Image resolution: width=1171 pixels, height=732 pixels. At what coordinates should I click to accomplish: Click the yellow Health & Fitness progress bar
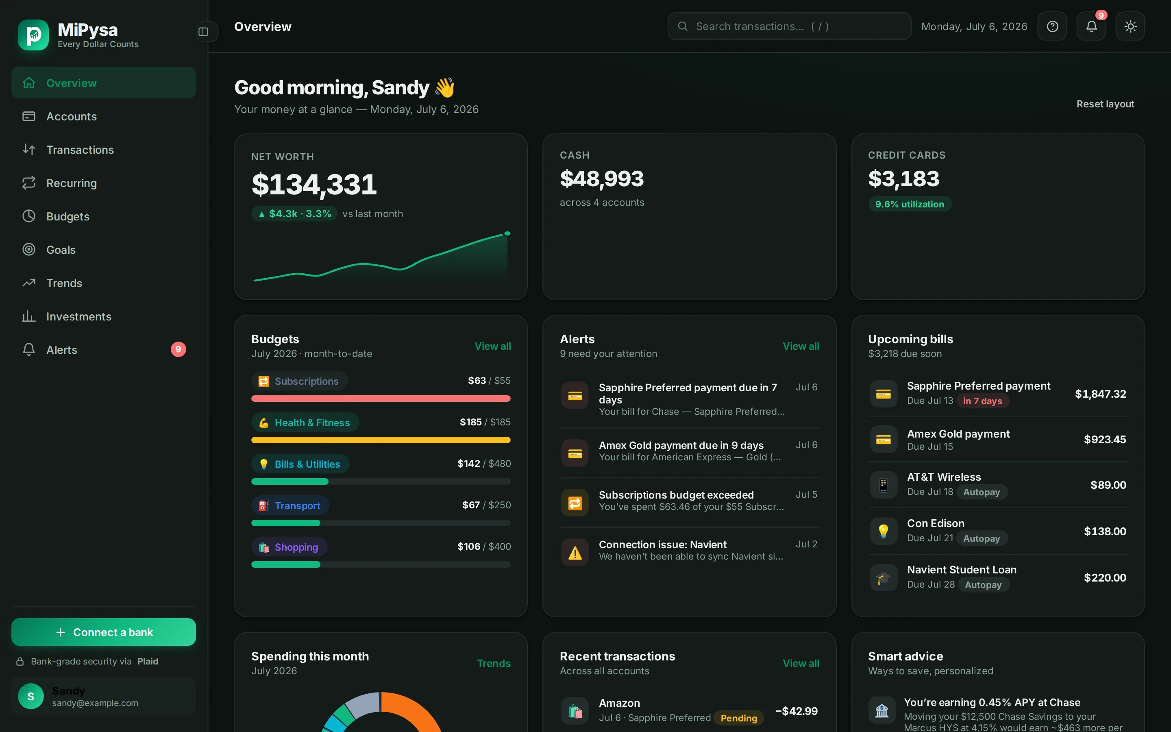point(381,440)
